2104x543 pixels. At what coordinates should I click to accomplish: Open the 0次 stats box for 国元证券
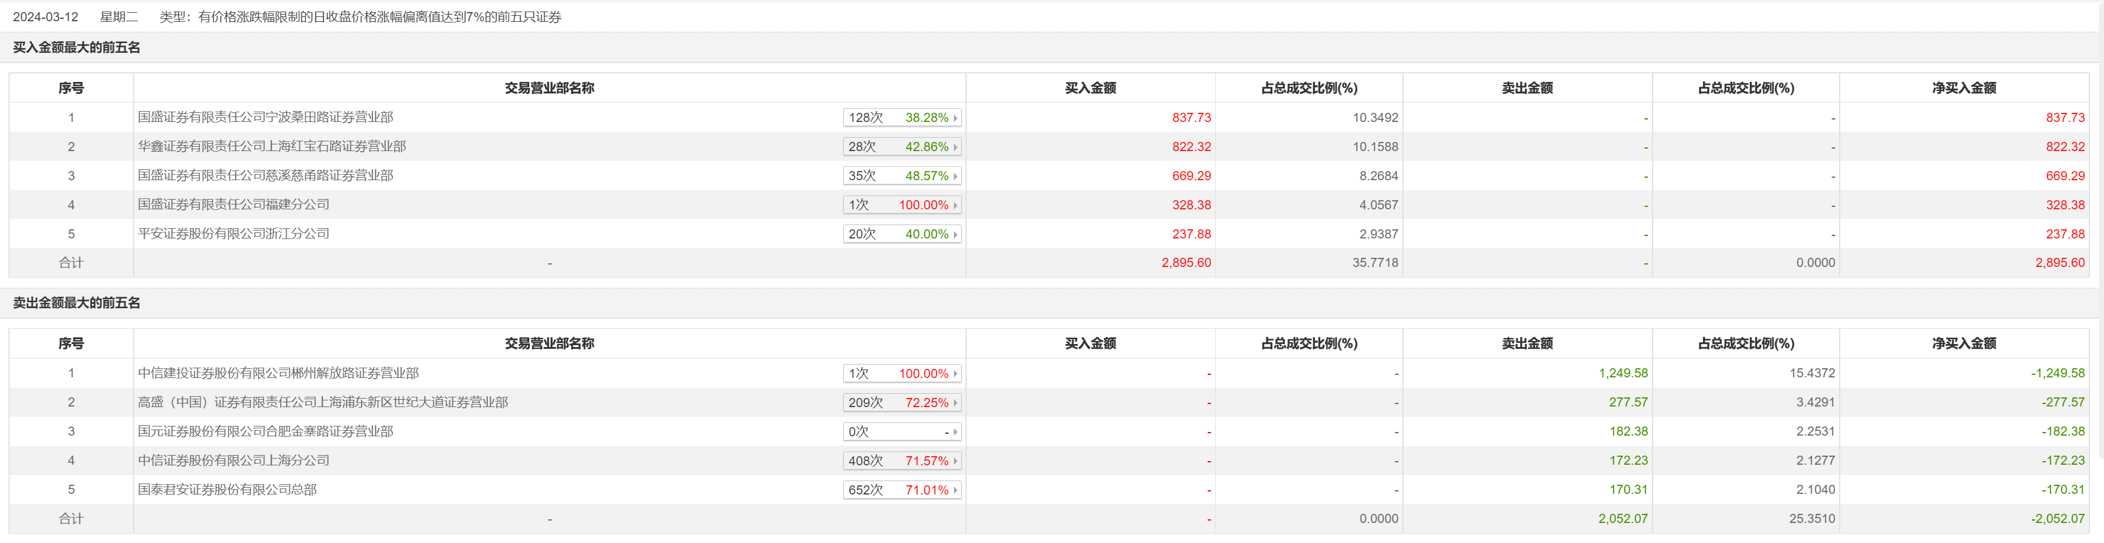(902, 432)
